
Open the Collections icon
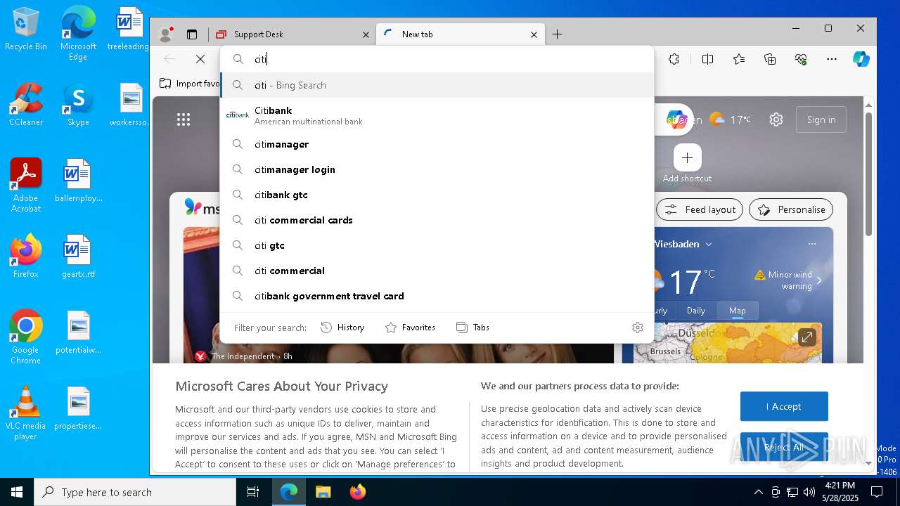tap(770, 59)
